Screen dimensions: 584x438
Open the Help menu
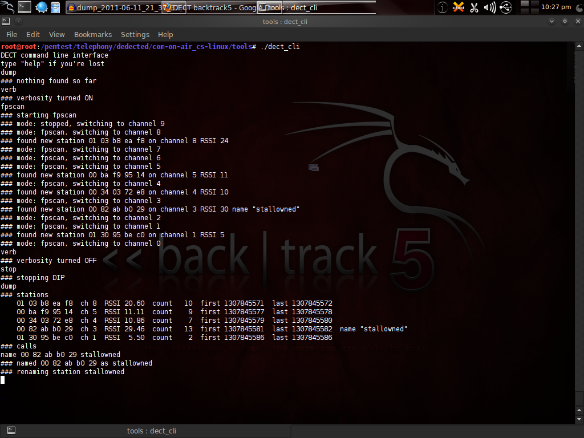point(165,34)
